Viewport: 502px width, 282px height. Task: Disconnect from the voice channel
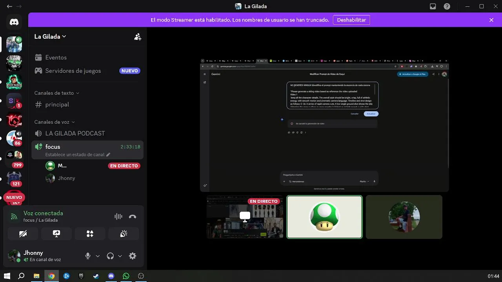pos(133,217)
